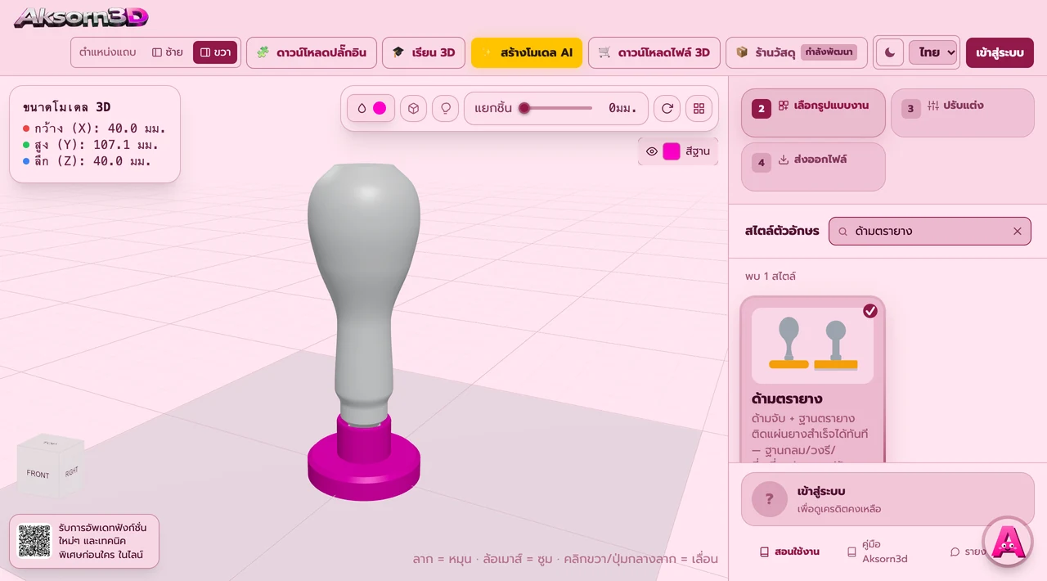1047x581 pixels.
Task: Click the sparkle icon on AI button
Action: pos(488,52)
